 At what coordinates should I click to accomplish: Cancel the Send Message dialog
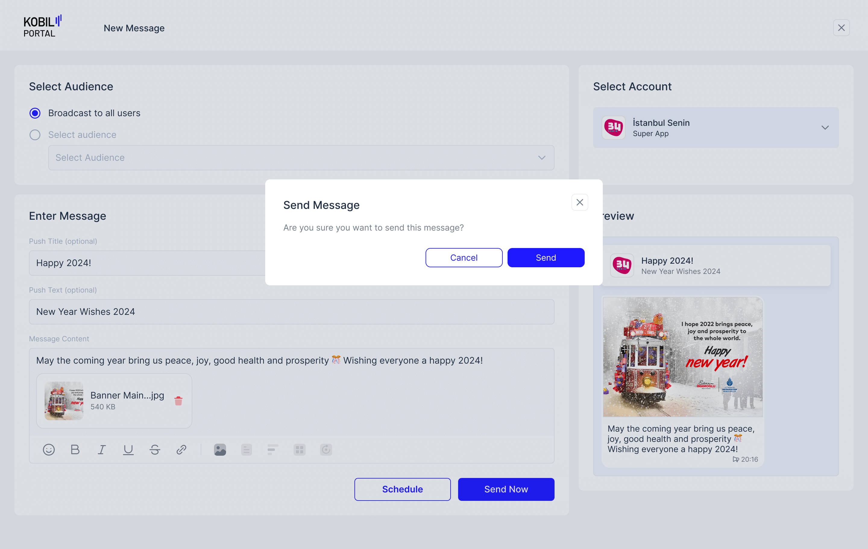pos(464,258)
